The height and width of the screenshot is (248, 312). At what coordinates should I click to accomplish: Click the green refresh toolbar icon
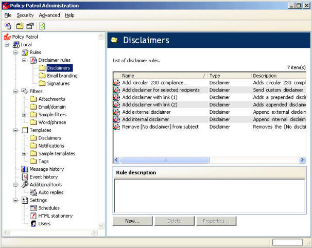click(42, 26)
